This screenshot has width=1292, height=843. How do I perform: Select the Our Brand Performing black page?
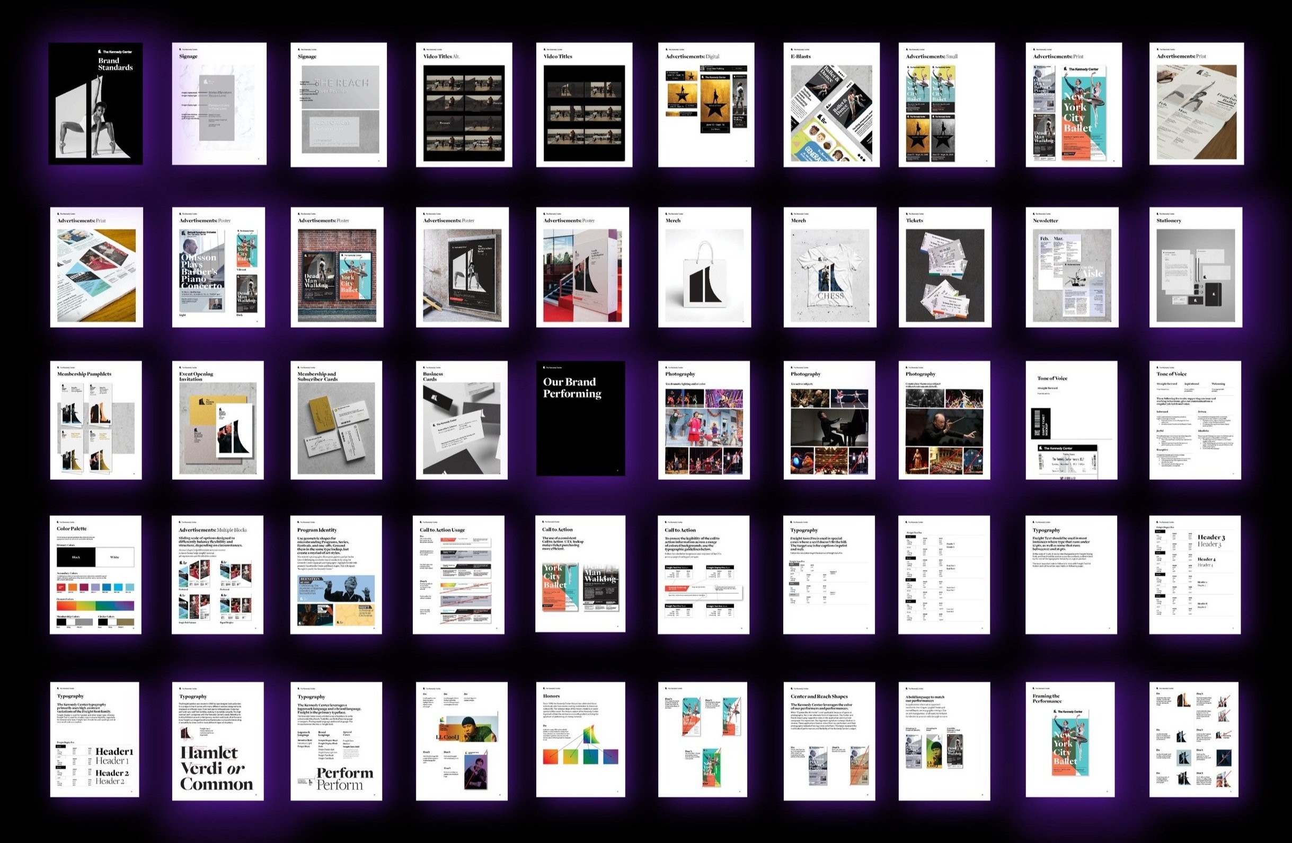point(581,419)
